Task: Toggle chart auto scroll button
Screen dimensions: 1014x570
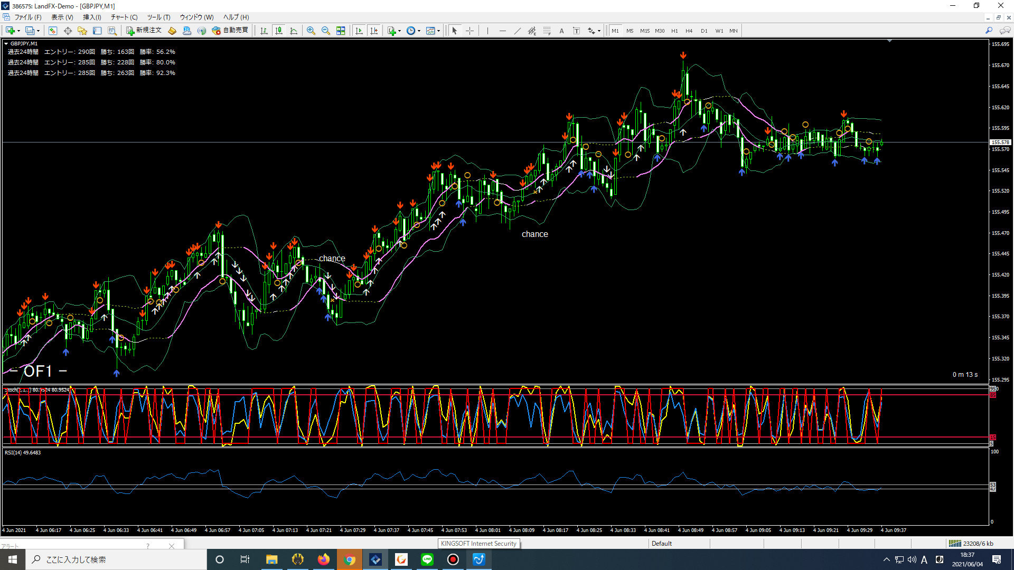Action: pos(359,31)
